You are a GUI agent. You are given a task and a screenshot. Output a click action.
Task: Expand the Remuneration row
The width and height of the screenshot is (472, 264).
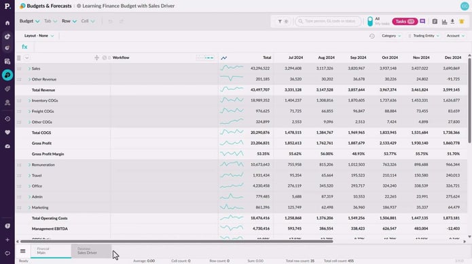(29, 165)
